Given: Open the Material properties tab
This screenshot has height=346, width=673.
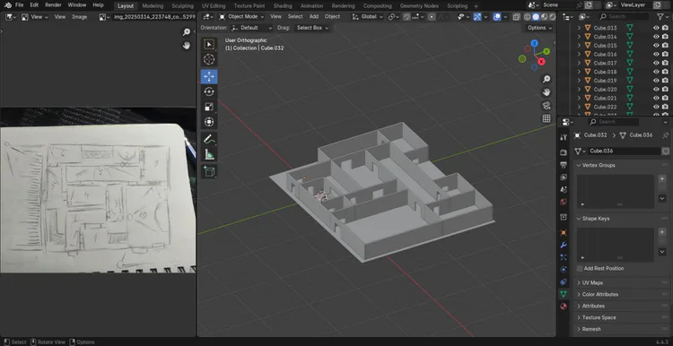Looking at the screenshot, I should (564, 307).
